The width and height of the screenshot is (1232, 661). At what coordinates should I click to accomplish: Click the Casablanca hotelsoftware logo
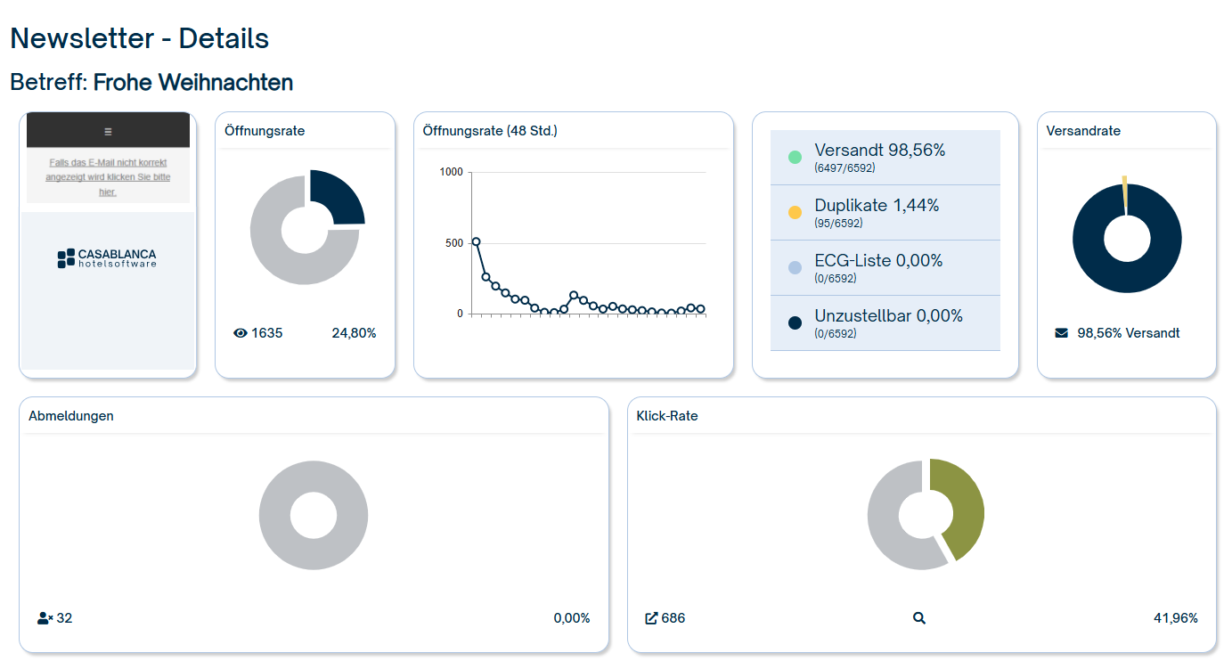click(x=107, y=258)
